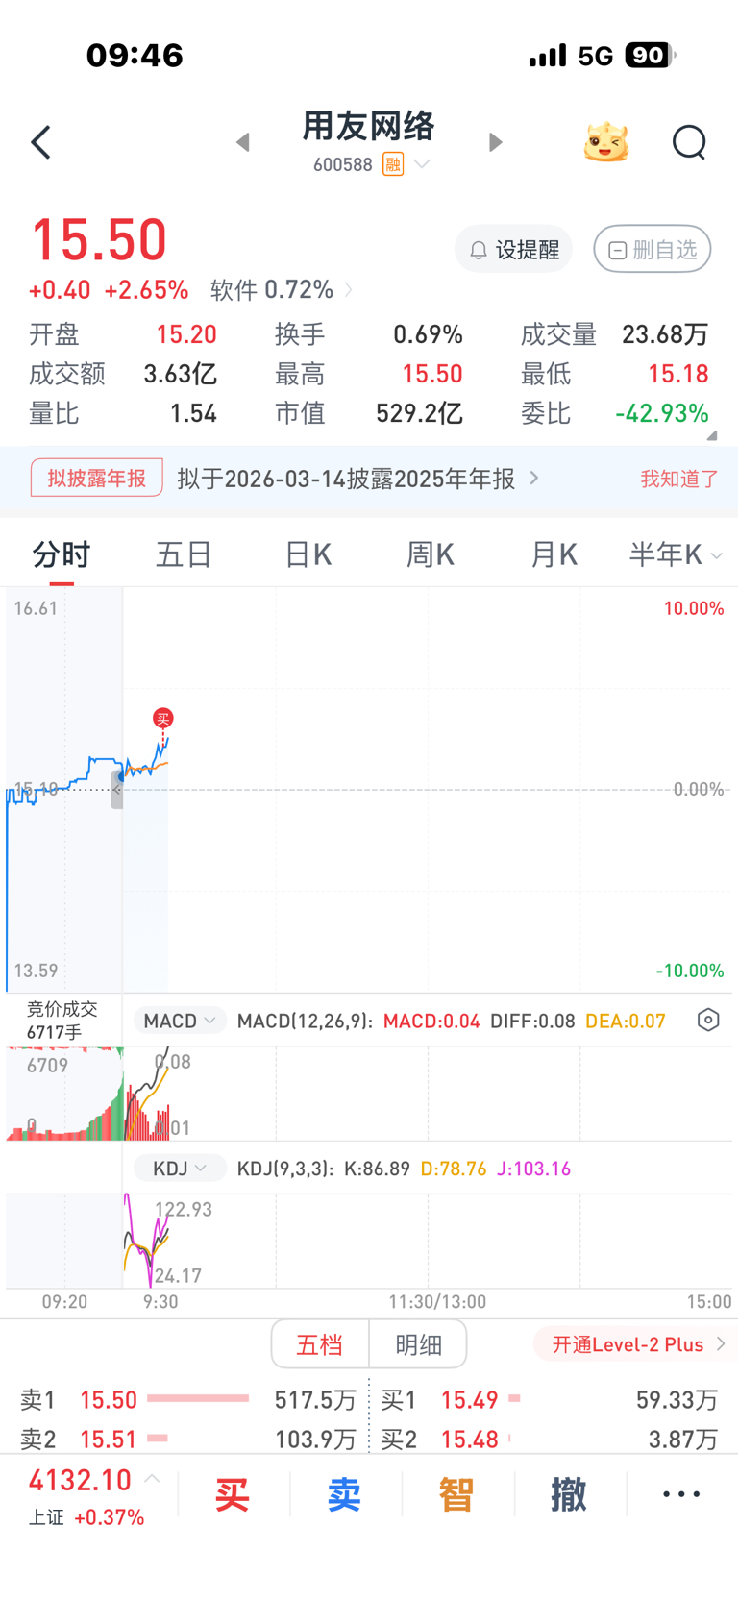
Task: Tap 卖2 price 15.51 row
Action: pyautogui.click(x=188, y=1439)
